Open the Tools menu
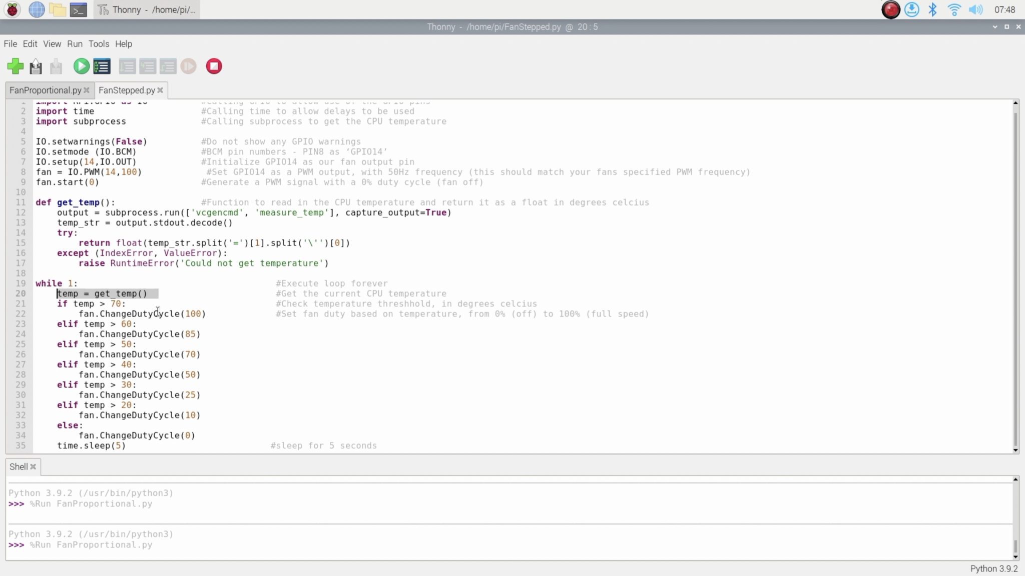Image resolution: width=1025 pixels, height=576 pixels. [x=99, y=44]
